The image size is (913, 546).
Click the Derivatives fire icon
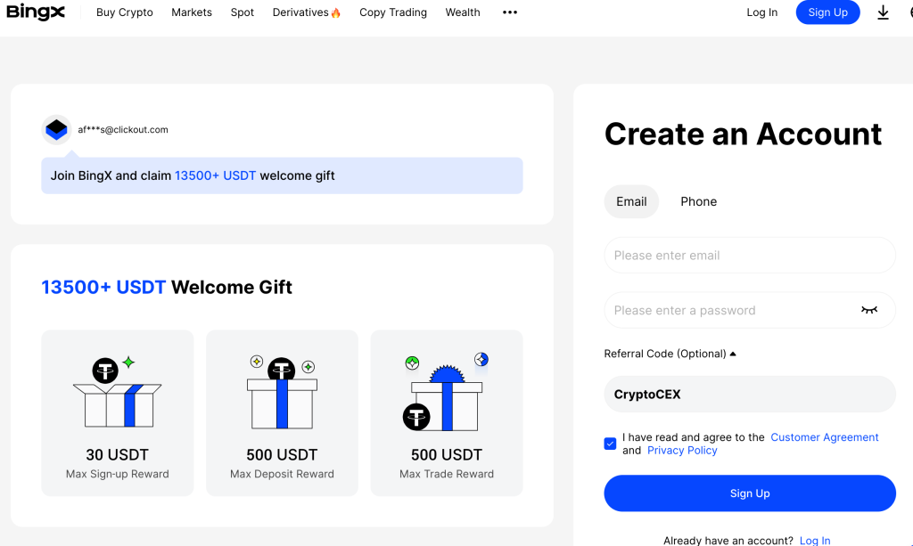[336, 13]
